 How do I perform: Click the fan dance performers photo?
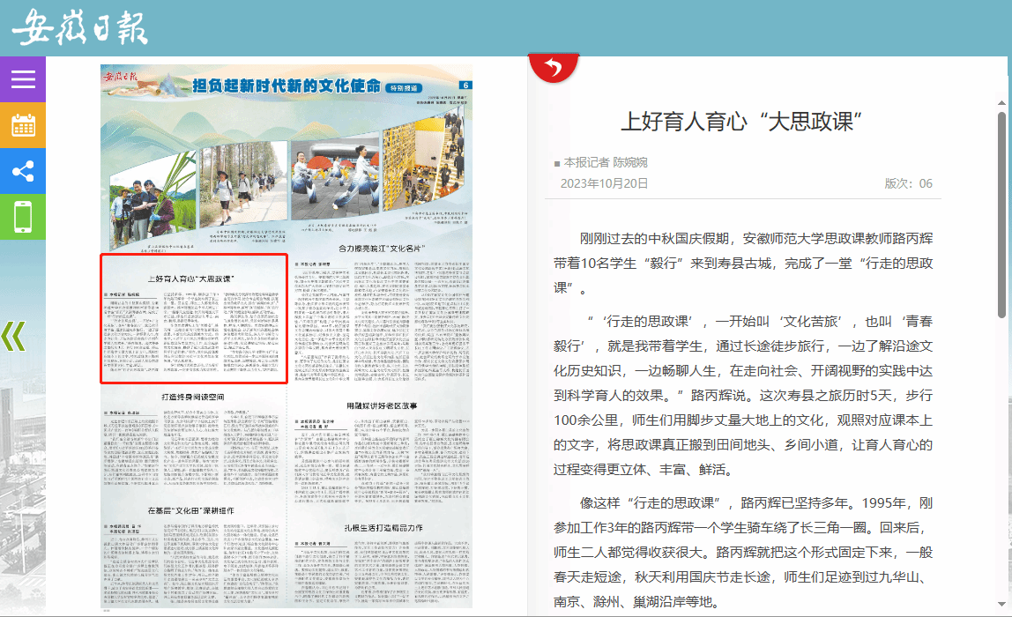[335, 178]
